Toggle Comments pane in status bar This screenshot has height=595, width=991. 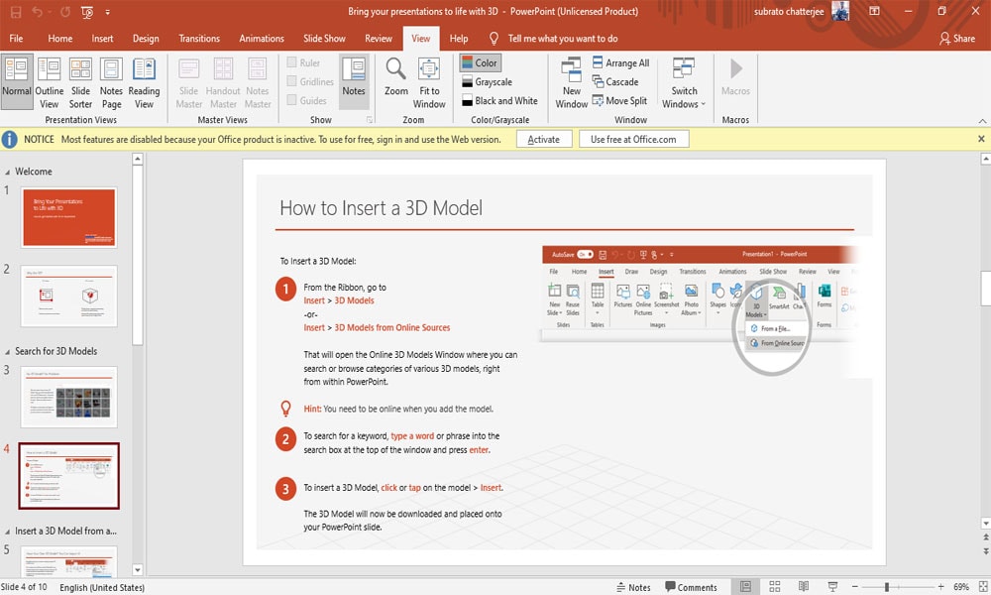click(x=691, y=587)
